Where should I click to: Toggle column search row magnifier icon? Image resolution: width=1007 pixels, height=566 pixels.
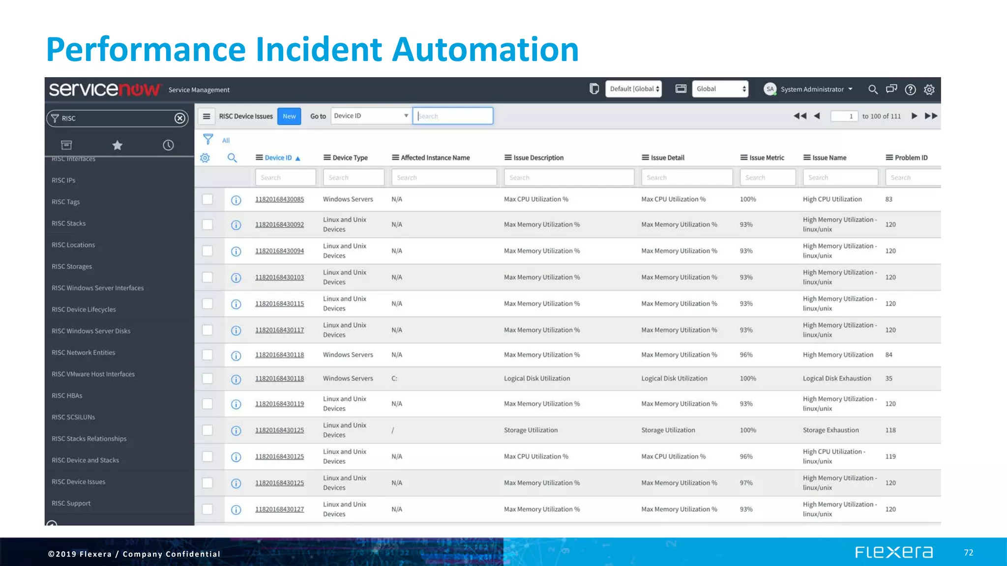(x=232, y=158)
